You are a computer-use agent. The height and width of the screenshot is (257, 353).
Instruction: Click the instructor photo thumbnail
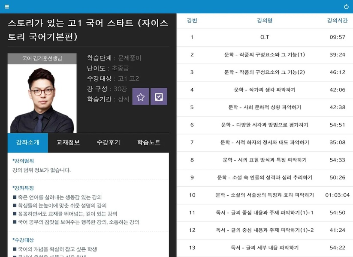(42, 99)
